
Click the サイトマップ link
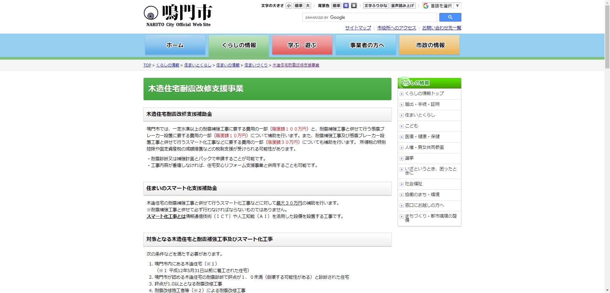click(358, 28)
